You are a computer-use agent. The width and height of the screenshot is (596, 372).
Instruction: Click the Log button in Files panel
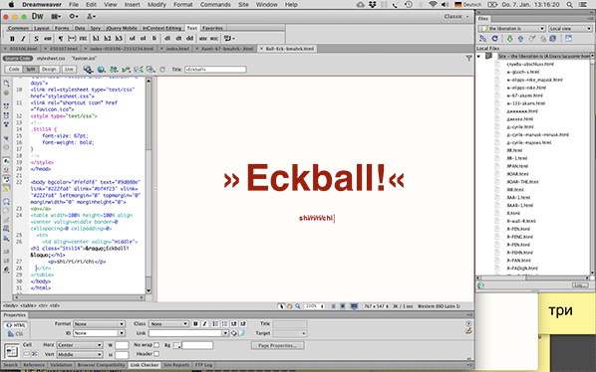[x=580, y=285]
